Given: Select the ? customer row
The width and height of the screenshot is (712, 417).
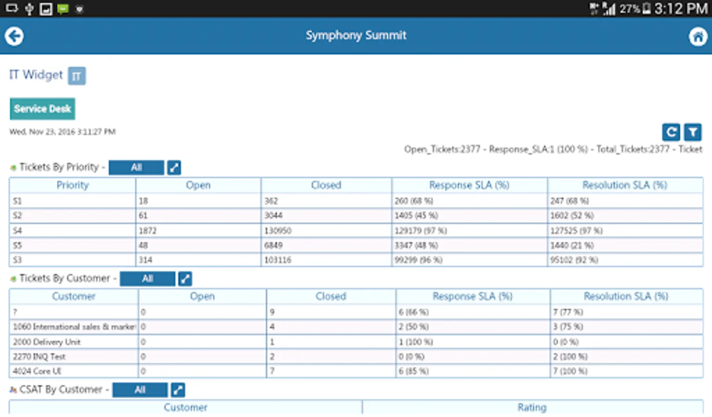Looking at the screenshot, I should point(356,312).
